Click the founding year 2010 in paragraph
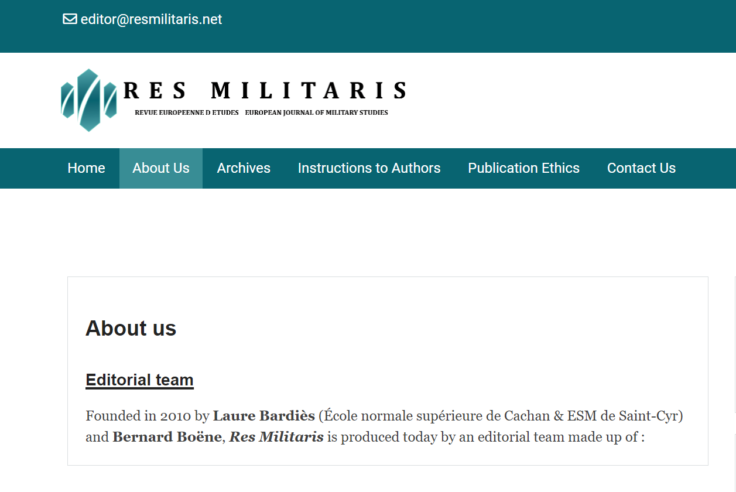The height and width of the screenshot is (492, 736). tap(175, 416)
